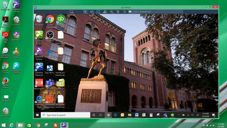
Task: Click the 'Type a message here' field
Action: coord(157,12)
